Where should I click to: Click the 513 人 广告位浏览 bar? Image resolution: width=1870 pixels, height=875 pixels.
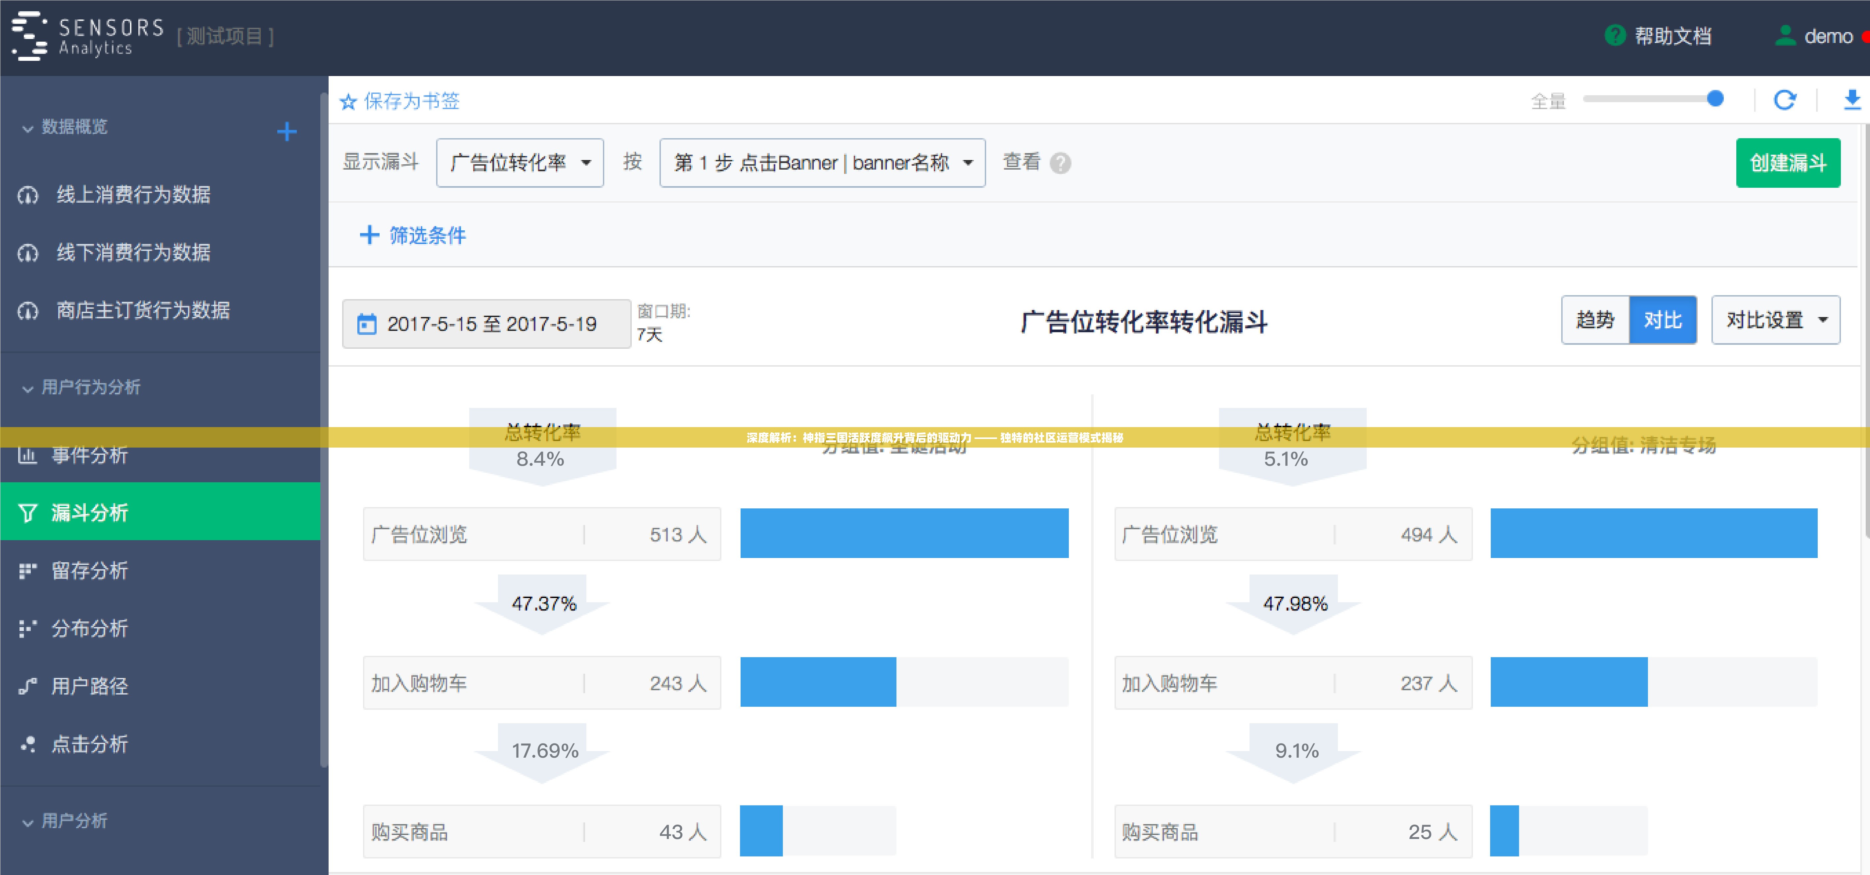(904, 533)
